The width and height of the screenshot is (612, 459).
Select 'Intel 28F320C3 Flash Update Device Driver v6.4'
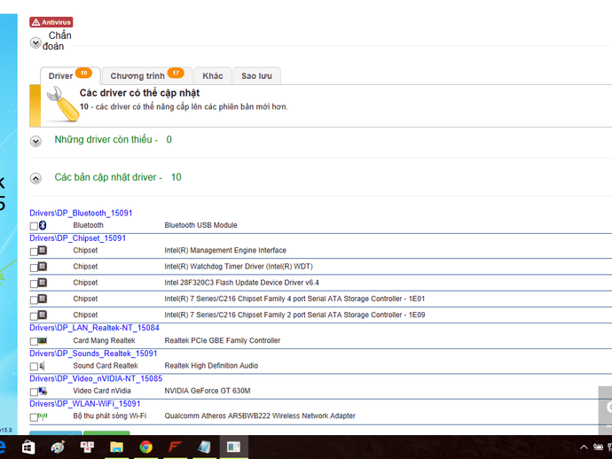point(241,283)
